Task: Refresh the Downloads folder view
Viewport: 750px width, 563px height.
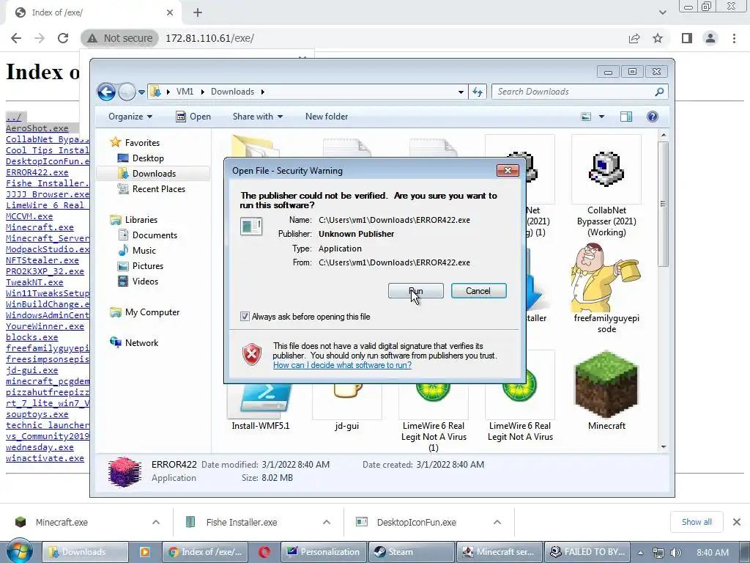Action: click(478, 92)
